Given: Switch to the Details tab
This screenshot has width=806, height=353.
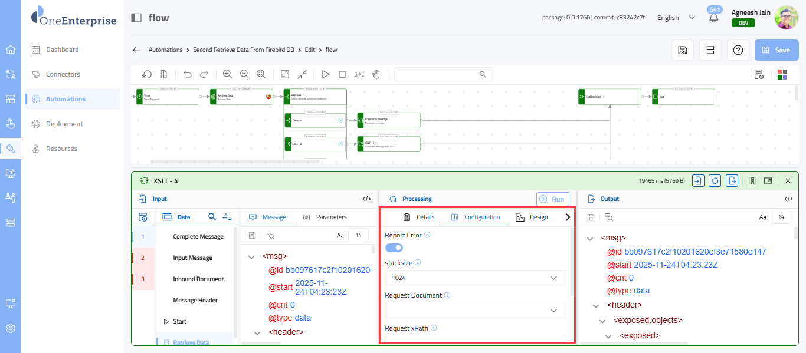Looking at the screenshot, I should click(419, 217).
